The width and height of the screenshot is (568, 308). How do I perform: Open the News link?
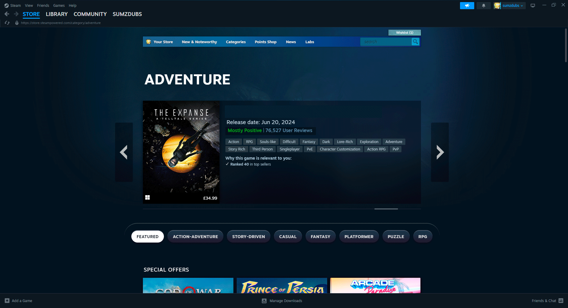pos(291,42)
